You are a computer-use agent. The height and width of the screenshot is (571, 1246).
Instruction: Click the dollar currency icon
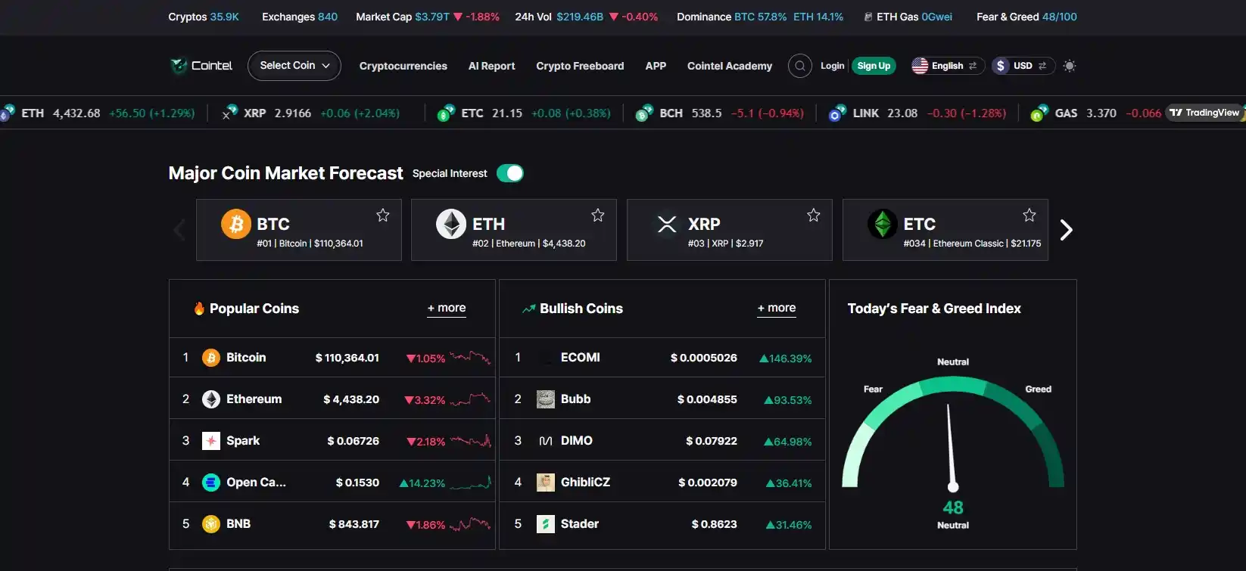[x=1001, y=66]
